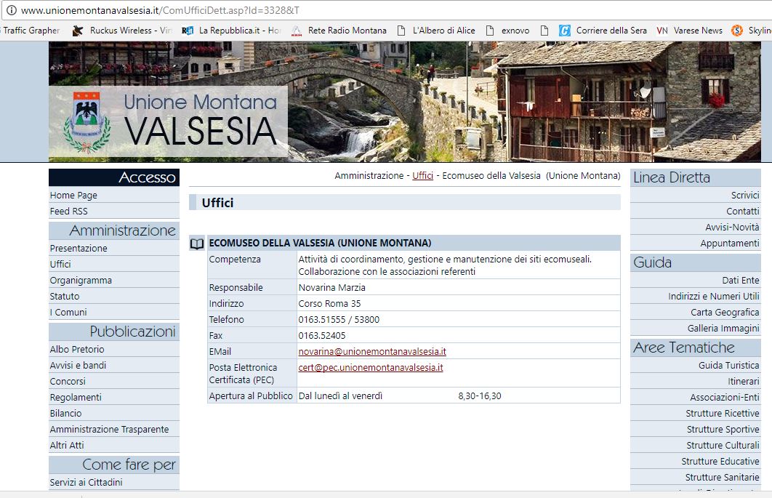Click the Ecomuseo della Valsesia table heading
772x498 pixels.
coord(320,243)
